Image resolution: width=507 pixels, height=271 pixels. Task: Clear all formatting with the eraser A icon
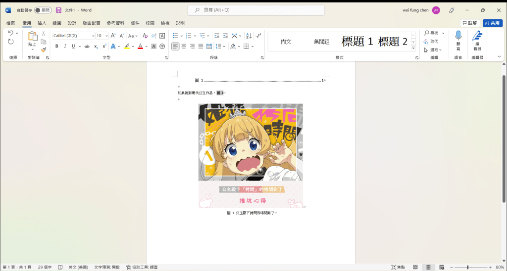[145, 36]
